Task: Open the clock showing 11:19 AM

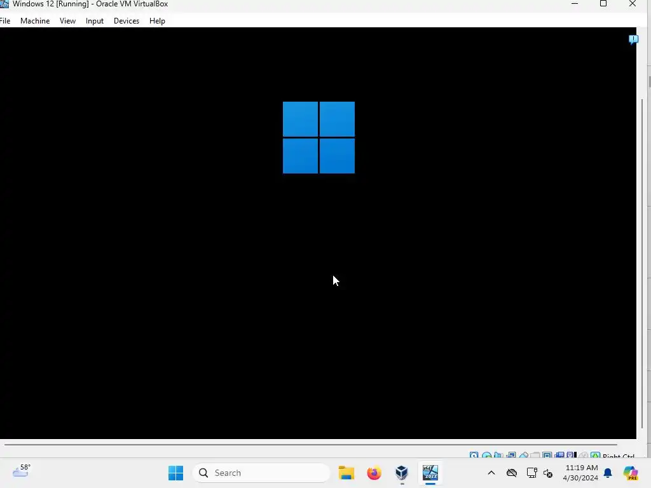Action: coord(581,473)
